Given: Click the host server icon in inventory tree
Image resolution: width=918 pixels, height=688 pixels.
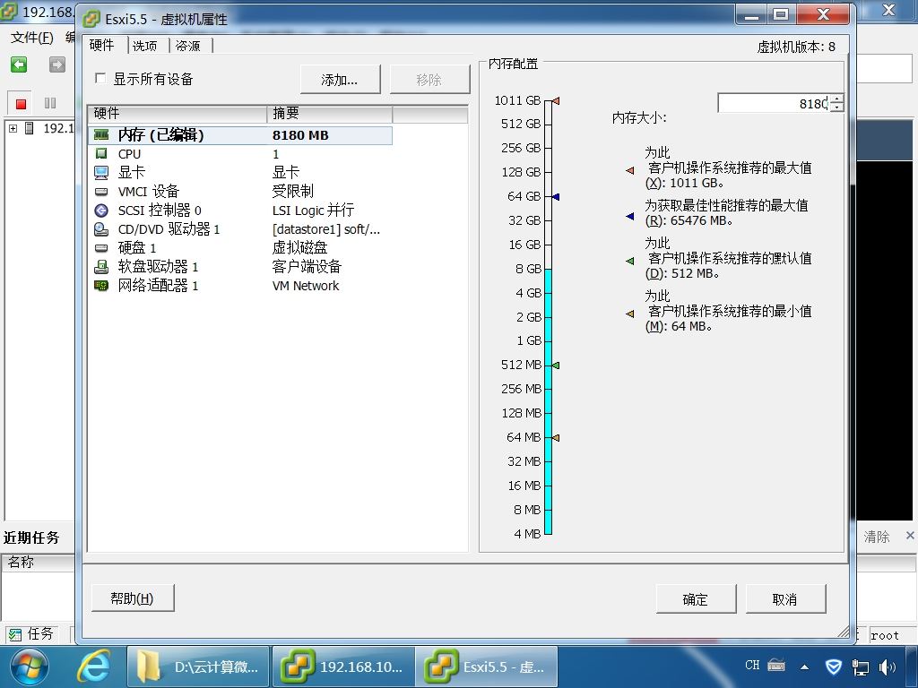Looking at the screenshot, I should [30, 128].
